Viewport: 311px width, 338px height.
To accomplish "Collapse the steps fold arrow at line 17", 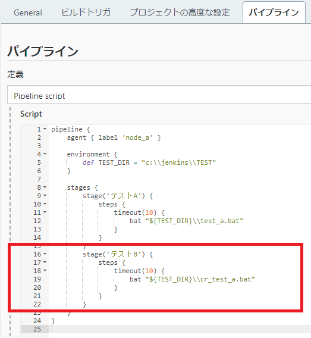I will (x=45, y=262).
